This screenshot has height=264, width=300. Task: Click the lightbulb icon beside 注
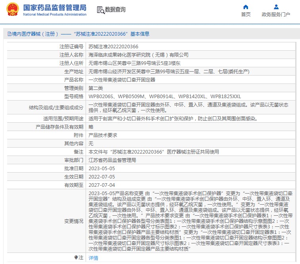(x=76, y=258)
